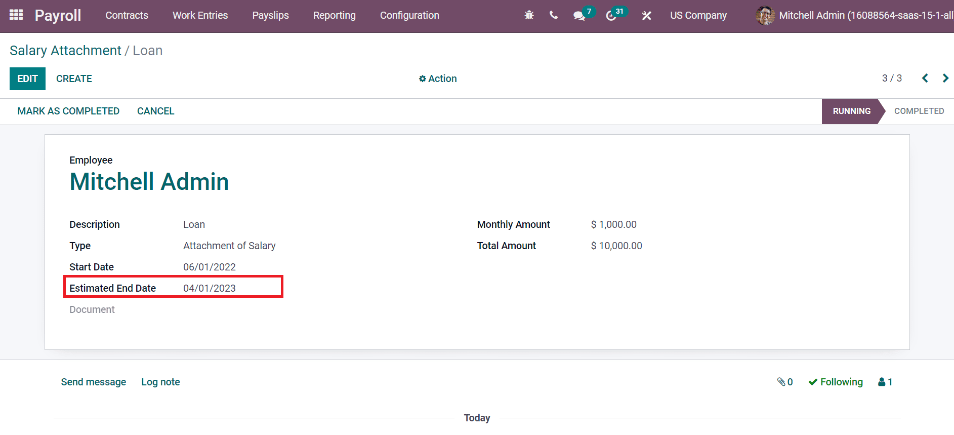Click Mitchell Admin user avatar
The width and height of the screenshot is (954, 435).
click(765, 15)
